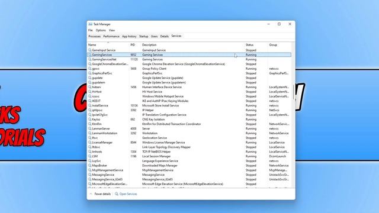Select the MessagingService row name
The image size is (379, 213).
coord(103,175)
